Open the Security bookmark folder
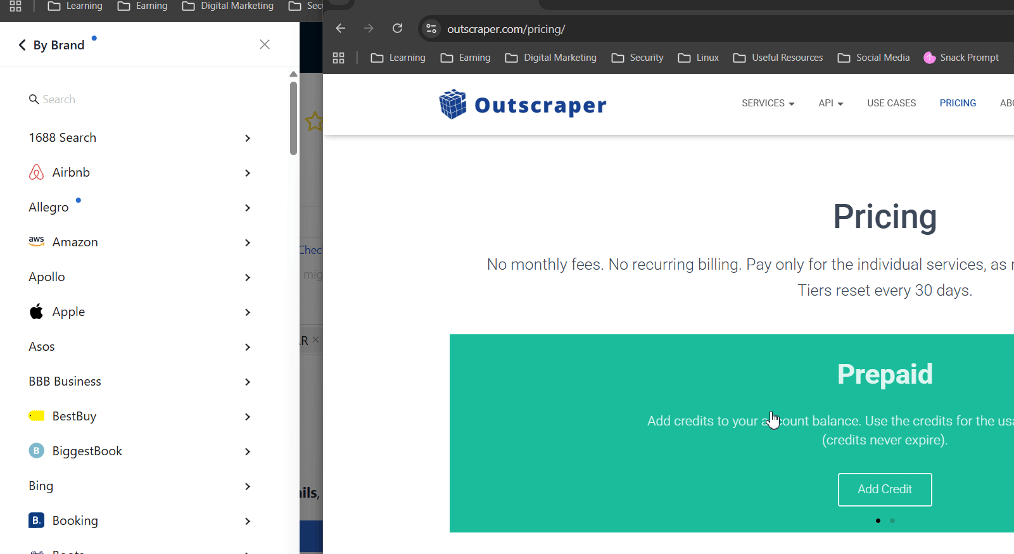 click(x=637, y=58)
